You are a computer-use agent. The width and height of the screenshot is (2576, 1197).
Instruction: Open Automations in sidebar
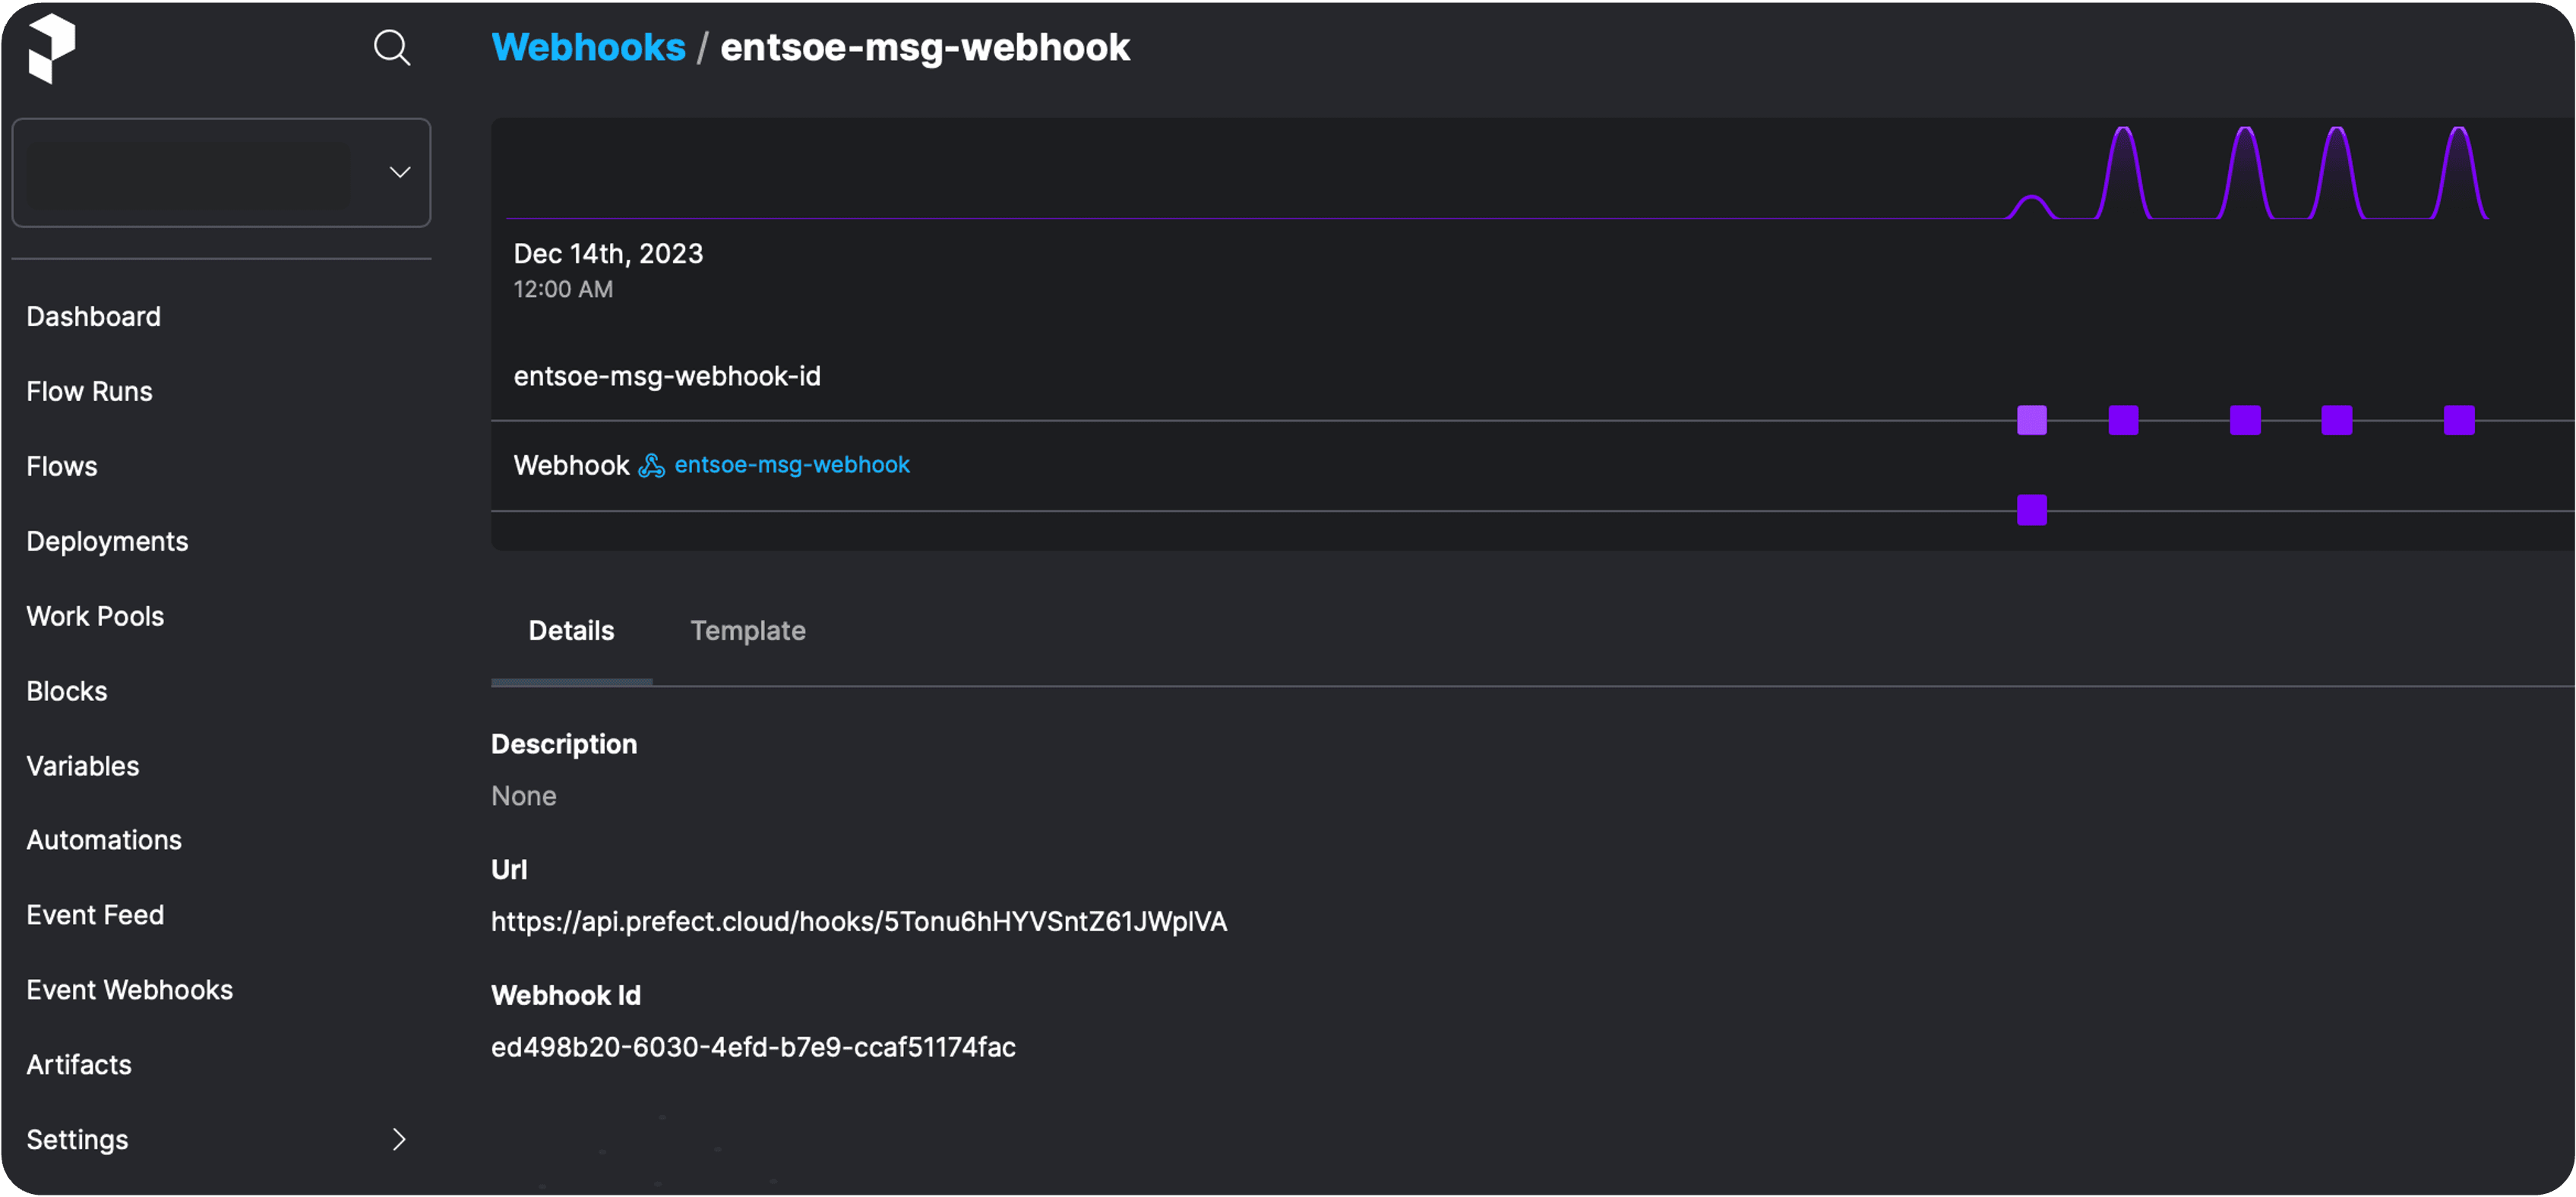[x=104, y=840]
